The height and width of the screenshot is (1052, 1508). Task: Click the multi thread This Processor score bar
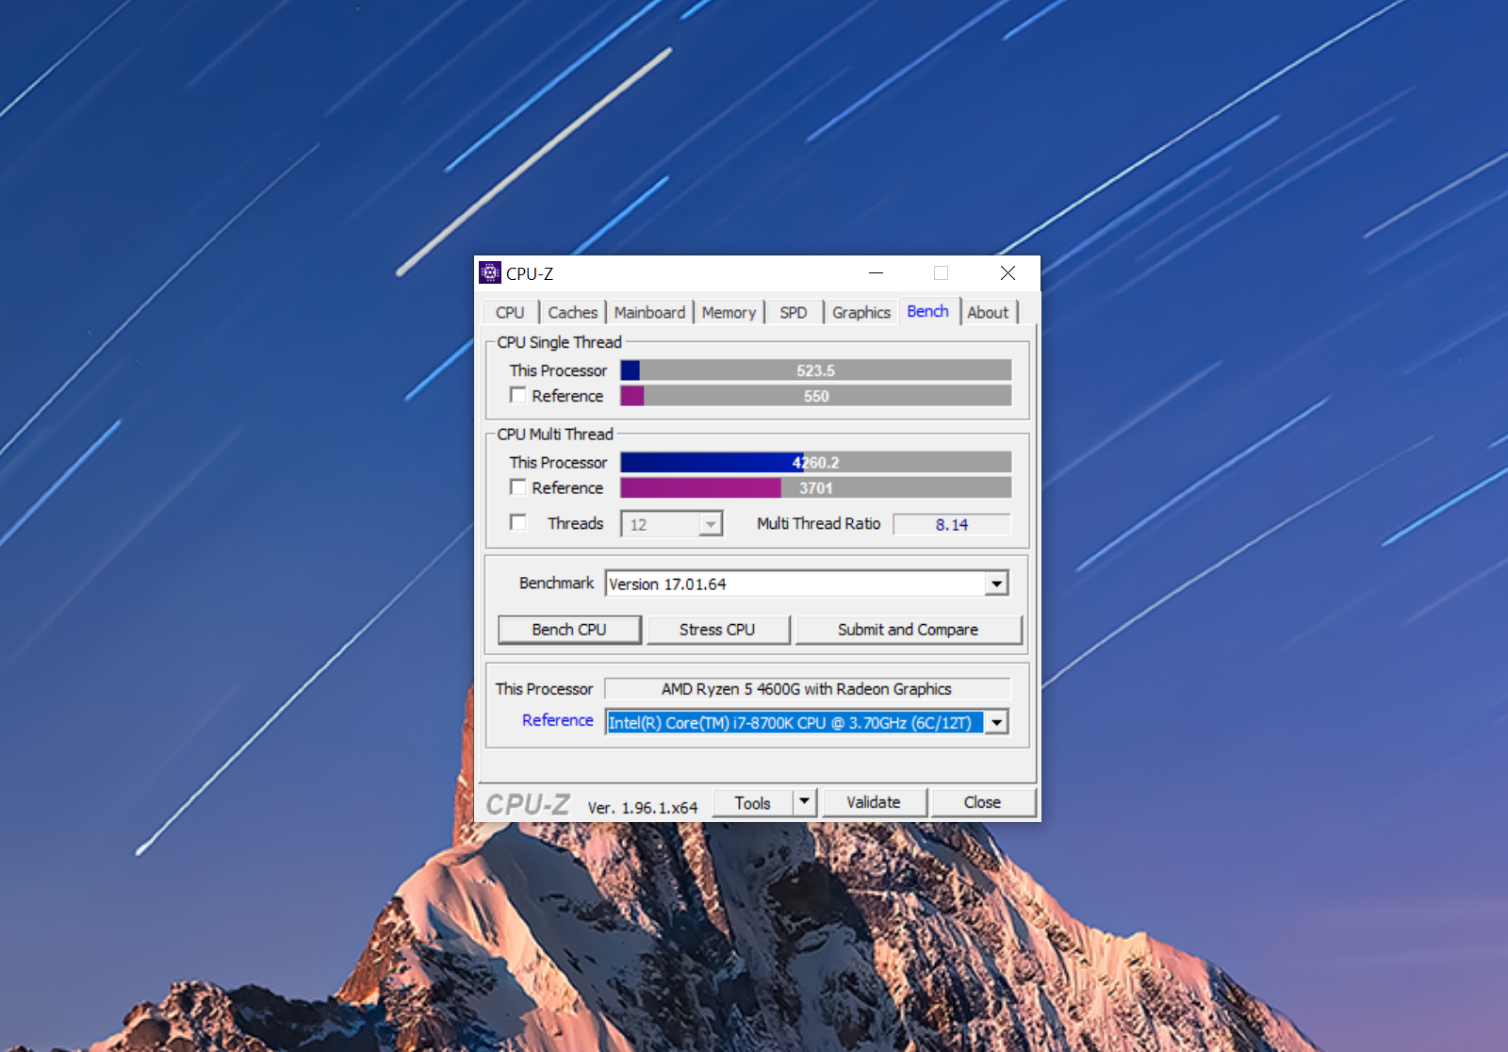[x=815, y=462]
